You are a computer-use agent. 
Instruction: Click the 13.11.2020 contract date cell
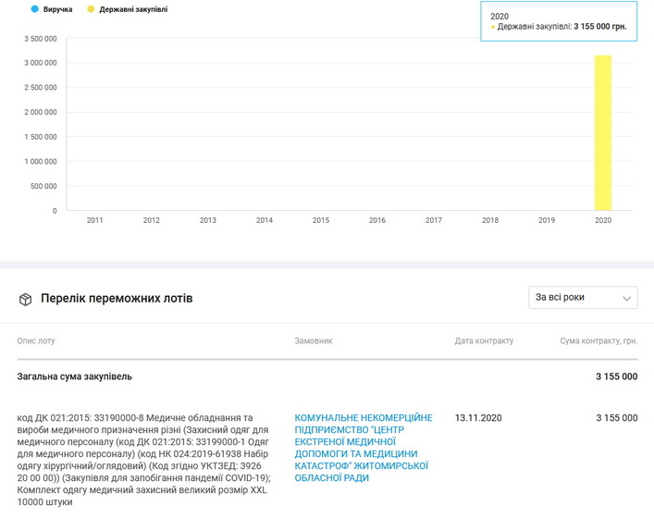(478, 418)
